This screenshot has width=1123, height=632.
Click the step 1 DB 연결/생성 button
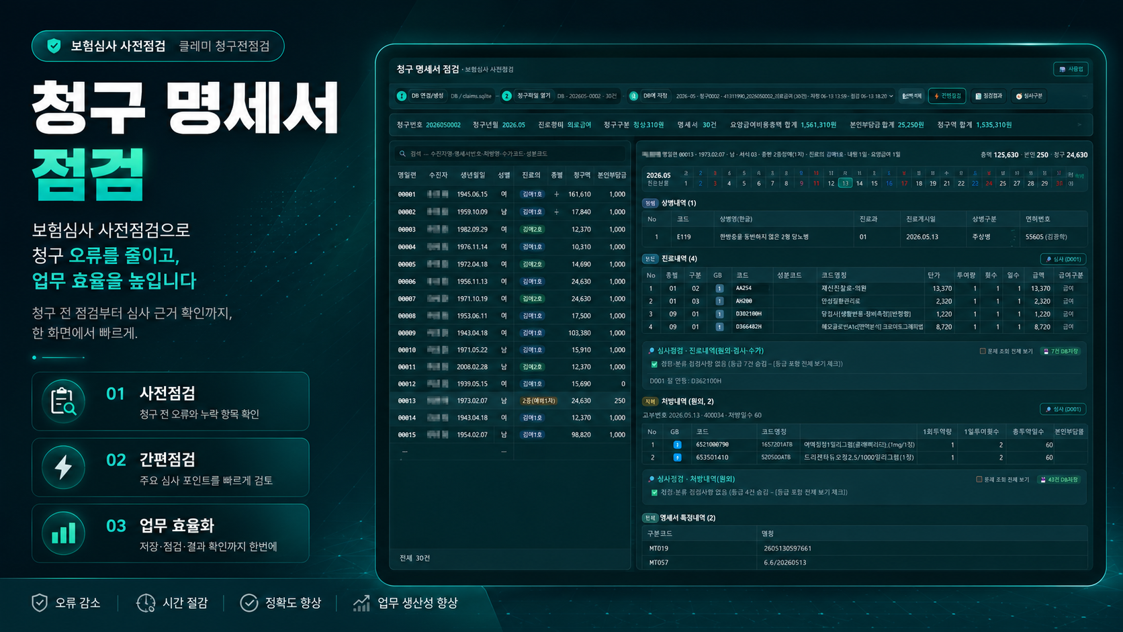[x=422, y=96]
